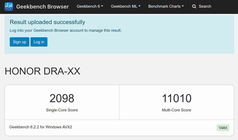Click the Geekbench 6.2.2 for Windows AVX2 text

click(41, 127)
